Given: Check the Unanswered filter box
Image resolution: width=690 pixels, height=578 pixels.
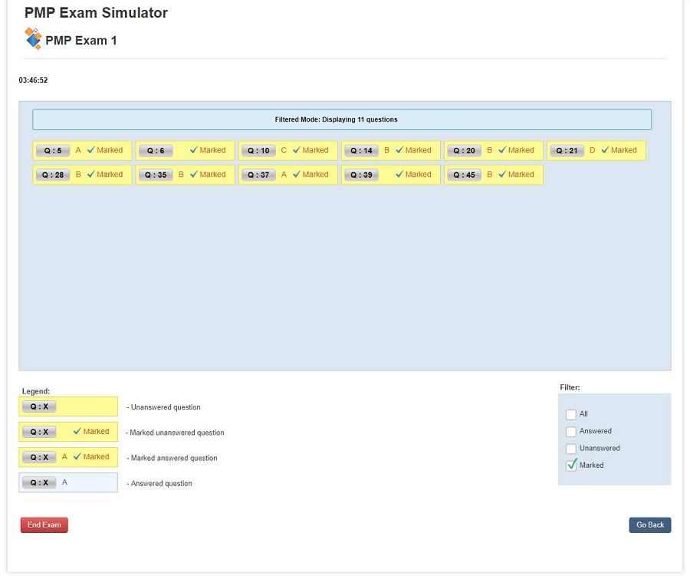Looking at the screenshot, I should 571,448.
